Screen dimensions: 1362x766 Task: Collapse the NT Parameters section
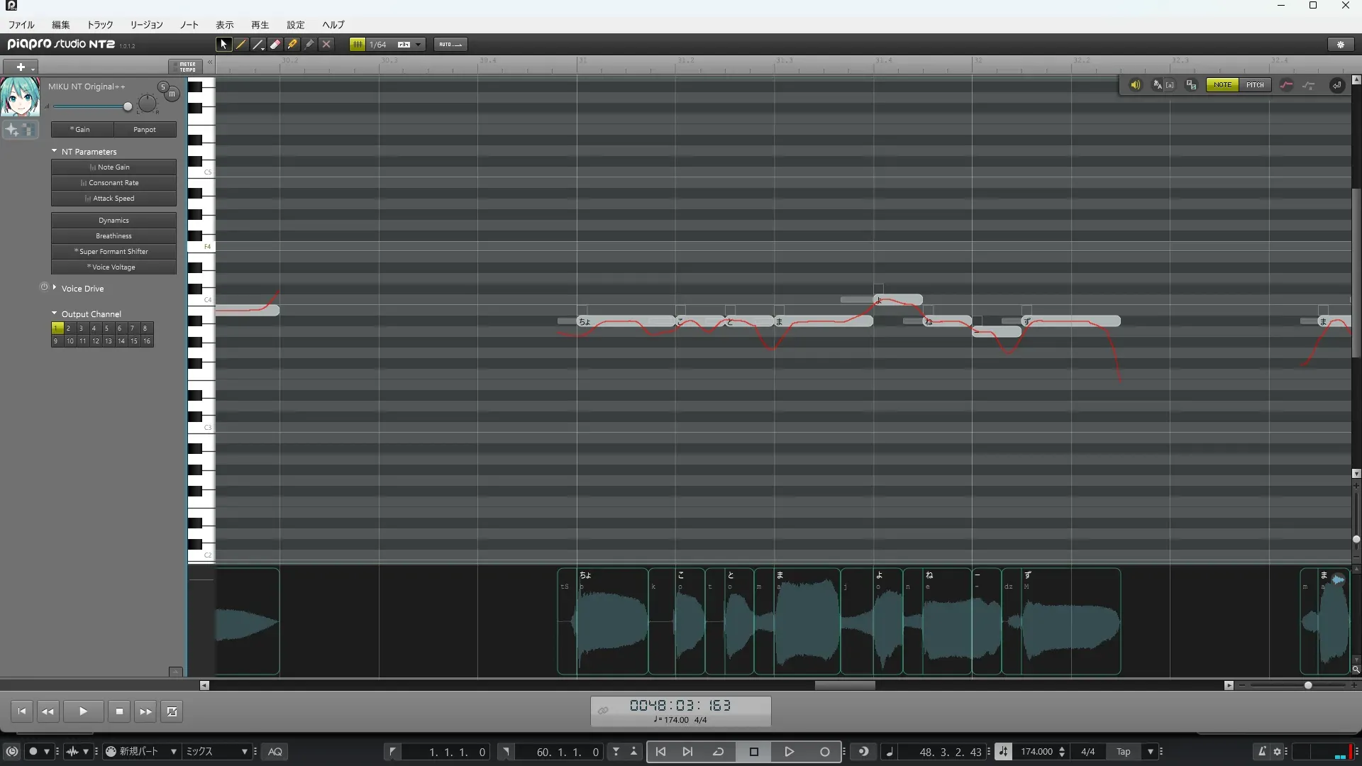(55, 151)
